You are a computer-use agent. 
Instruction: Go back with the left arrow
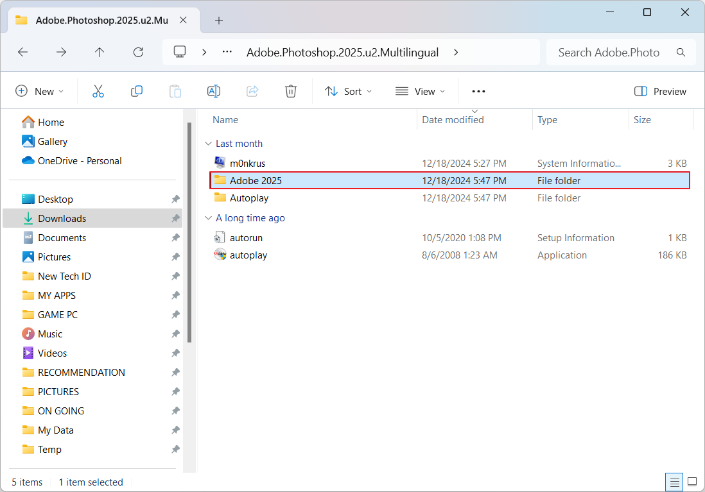point(23,52)
